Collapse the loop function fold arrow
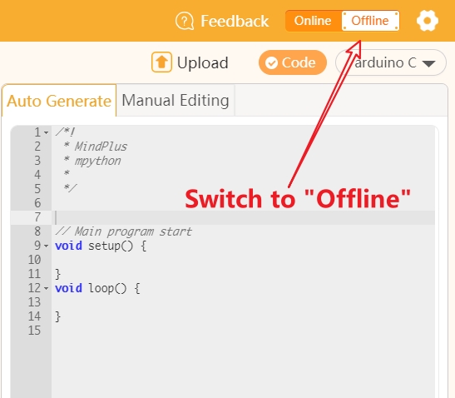Viewport: 455px width, 398px height. coord(47,288)
